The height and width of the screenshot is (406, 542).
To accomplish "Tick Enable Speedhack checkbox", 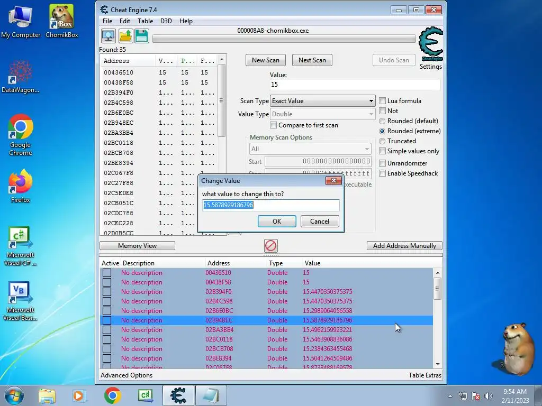I will click(382, 173).
